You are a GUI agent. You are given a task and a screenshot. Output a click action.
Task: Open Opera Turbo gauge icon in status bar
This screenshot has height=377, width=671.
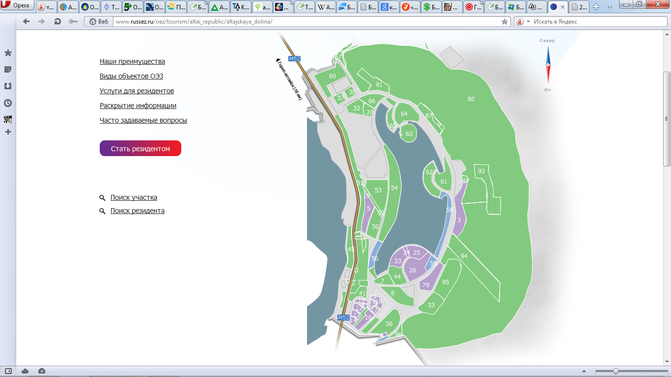(42, 371)
